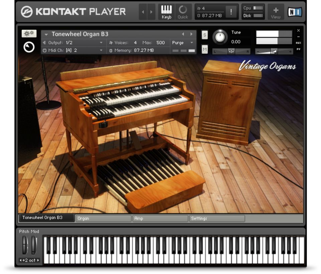321x274 pixels.
Task: Click the snowflake instrument options icon
Action: click(29, 34)
